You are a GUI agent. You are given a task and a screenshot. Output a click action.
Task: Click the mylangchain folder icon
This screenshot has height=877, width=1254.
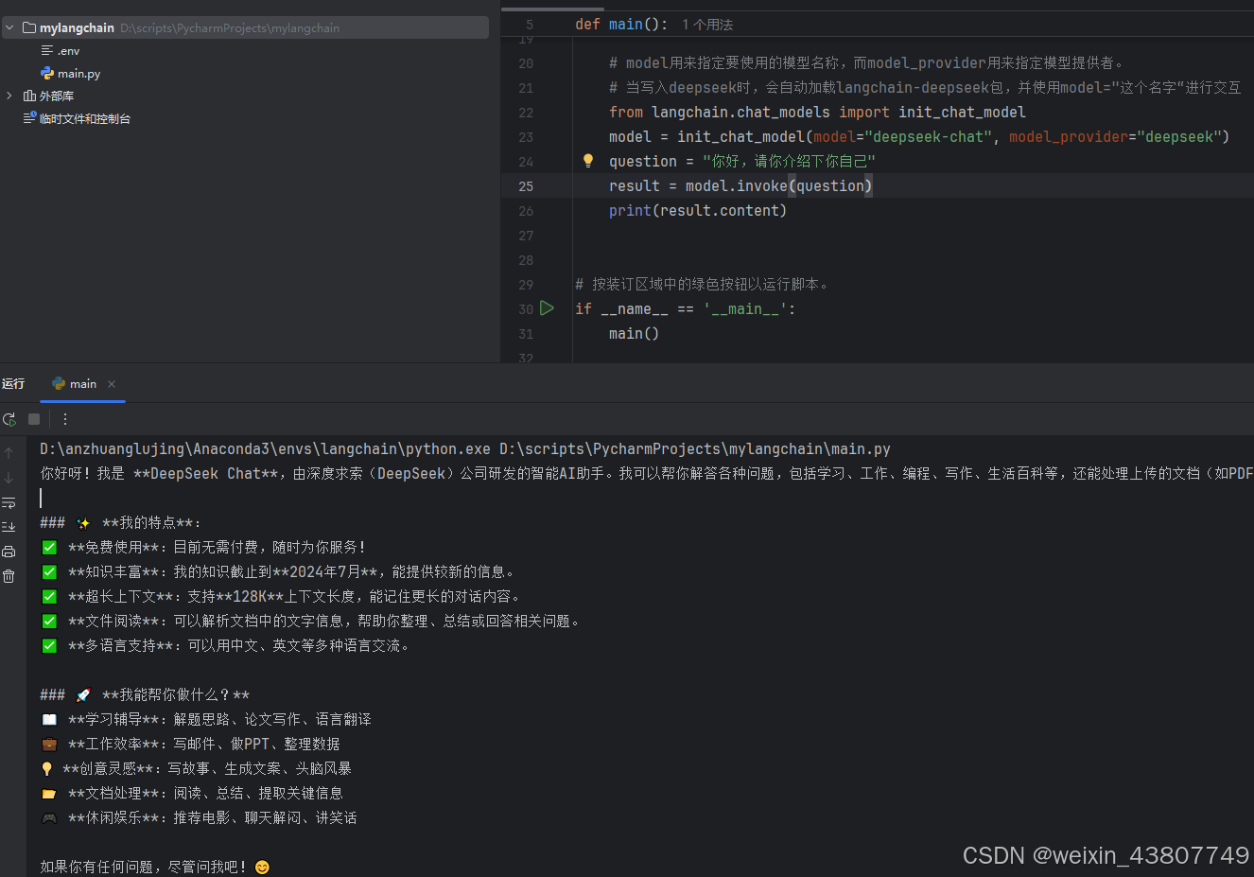click(x=29, y=28)
